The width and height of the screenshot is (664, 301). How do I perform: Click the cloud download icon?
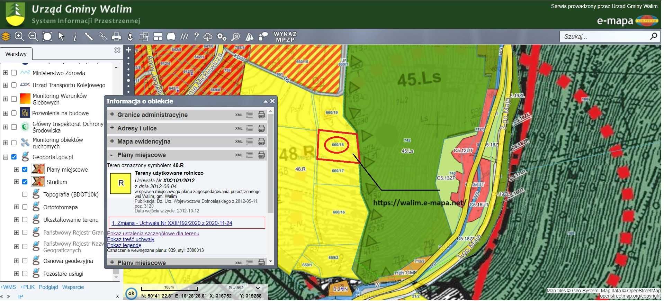208,36
